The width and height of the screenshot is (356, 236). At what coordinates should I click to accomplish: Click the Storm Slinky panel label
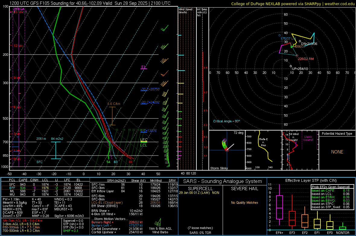[219, 168]
